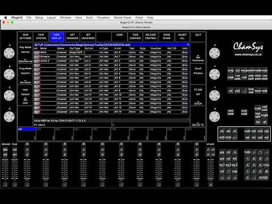
Task: Select the next head key
Action: click(231, 112)
